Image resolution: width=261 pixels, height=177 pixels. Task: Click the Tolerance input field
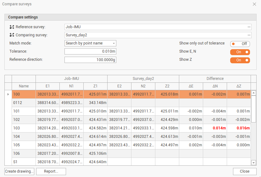coord(90,51)
